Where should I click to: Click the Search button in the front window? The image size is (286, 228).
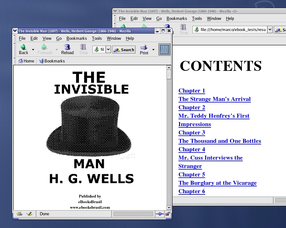pyautogui.click(x=124, y=49)
